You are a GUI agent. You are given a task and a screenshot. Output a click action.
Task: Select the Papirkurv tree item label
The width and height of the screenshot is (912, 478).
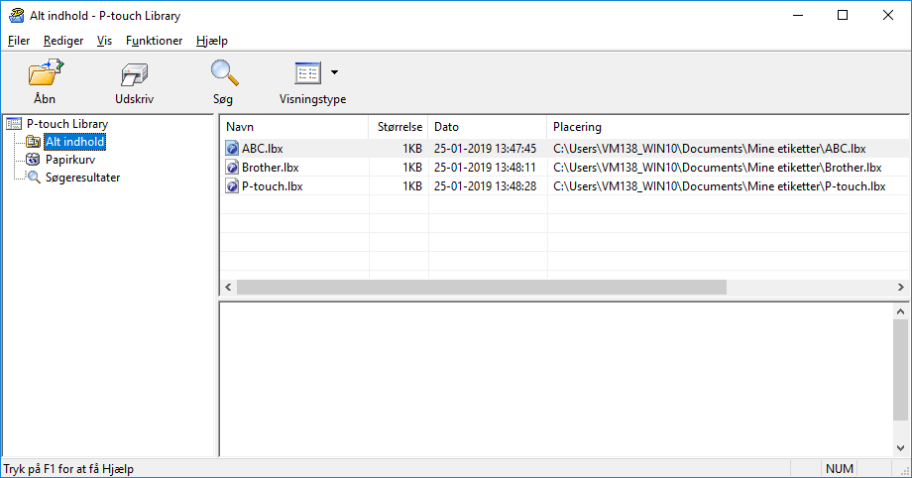pos(70,160)
